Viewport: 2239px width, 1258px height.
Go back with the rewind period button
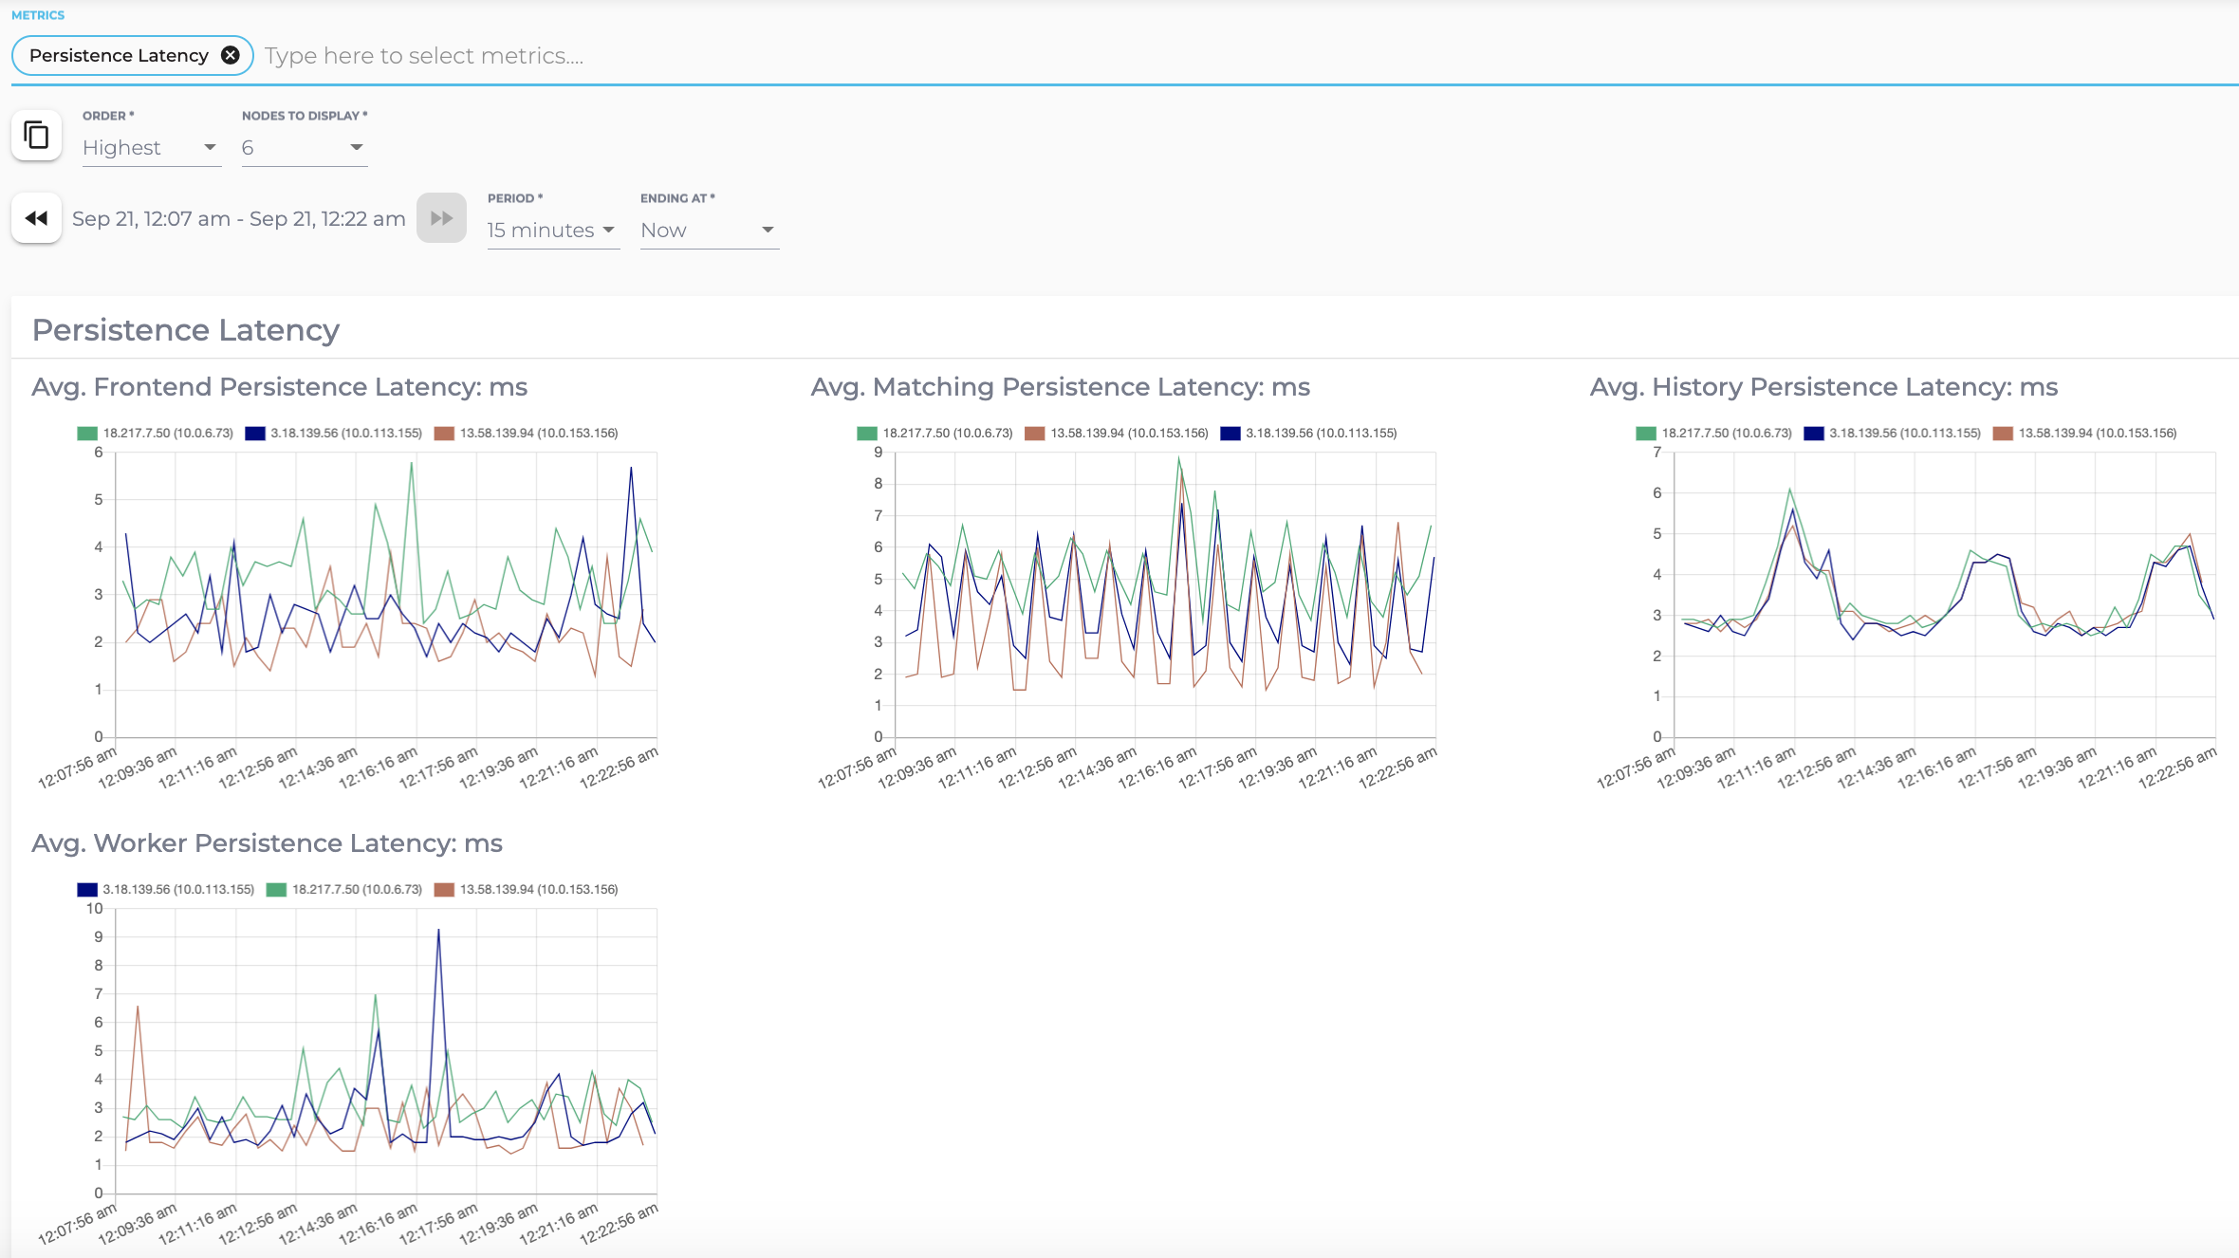pos(36,218)
